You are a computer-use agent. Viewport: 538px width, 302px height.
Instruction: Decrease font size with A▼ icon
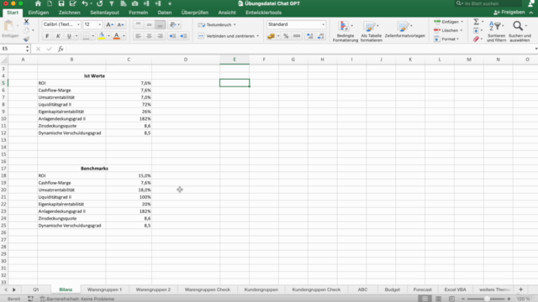click(x=120, y=24)
